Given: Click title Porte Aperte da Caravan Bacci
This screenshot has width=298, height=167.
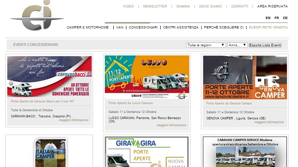Looking at the screenshot, I should click(42, 101).
